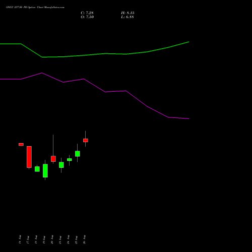This screenshot has width=252, height=252.
Task: Click the 25 Aug date axis label
Action: click(x=77, y=239)
